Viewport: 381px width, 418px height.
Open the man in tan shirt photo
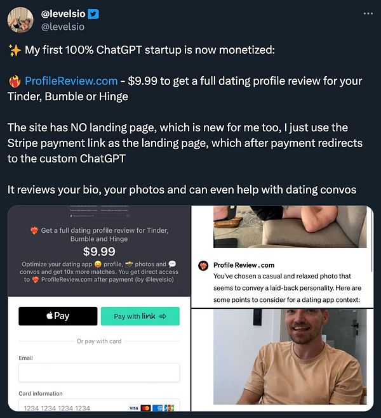[x=290, y=356]
